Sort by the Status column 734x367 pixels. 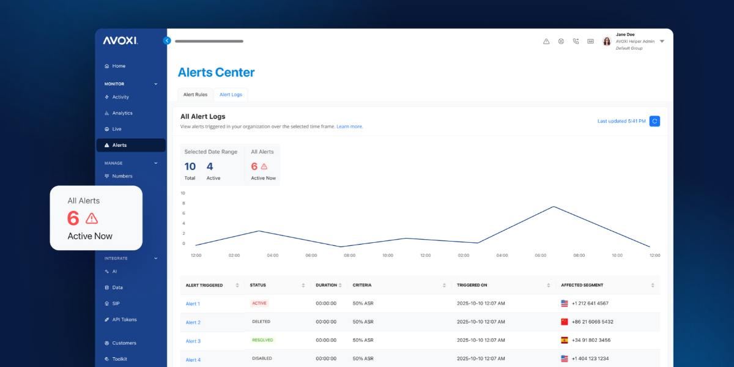click(x=303, y=286)
